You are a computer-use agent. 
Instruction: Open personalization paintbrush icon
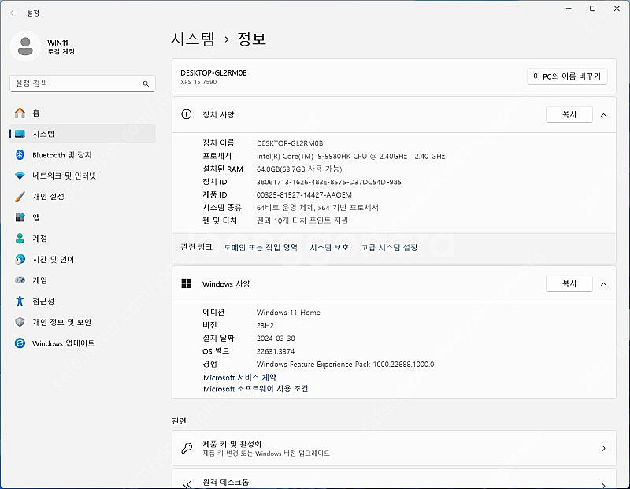20,197
